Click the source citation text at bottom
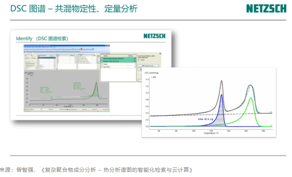 click(x=96, y=170)
